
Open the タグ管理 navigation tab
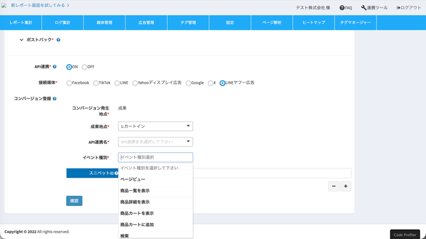pos(188,22)
